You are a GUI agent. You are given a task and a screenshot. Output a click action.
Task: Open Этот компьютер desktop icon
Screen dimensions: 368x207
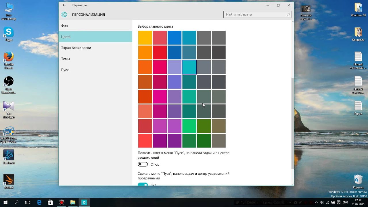coord(9,11)
